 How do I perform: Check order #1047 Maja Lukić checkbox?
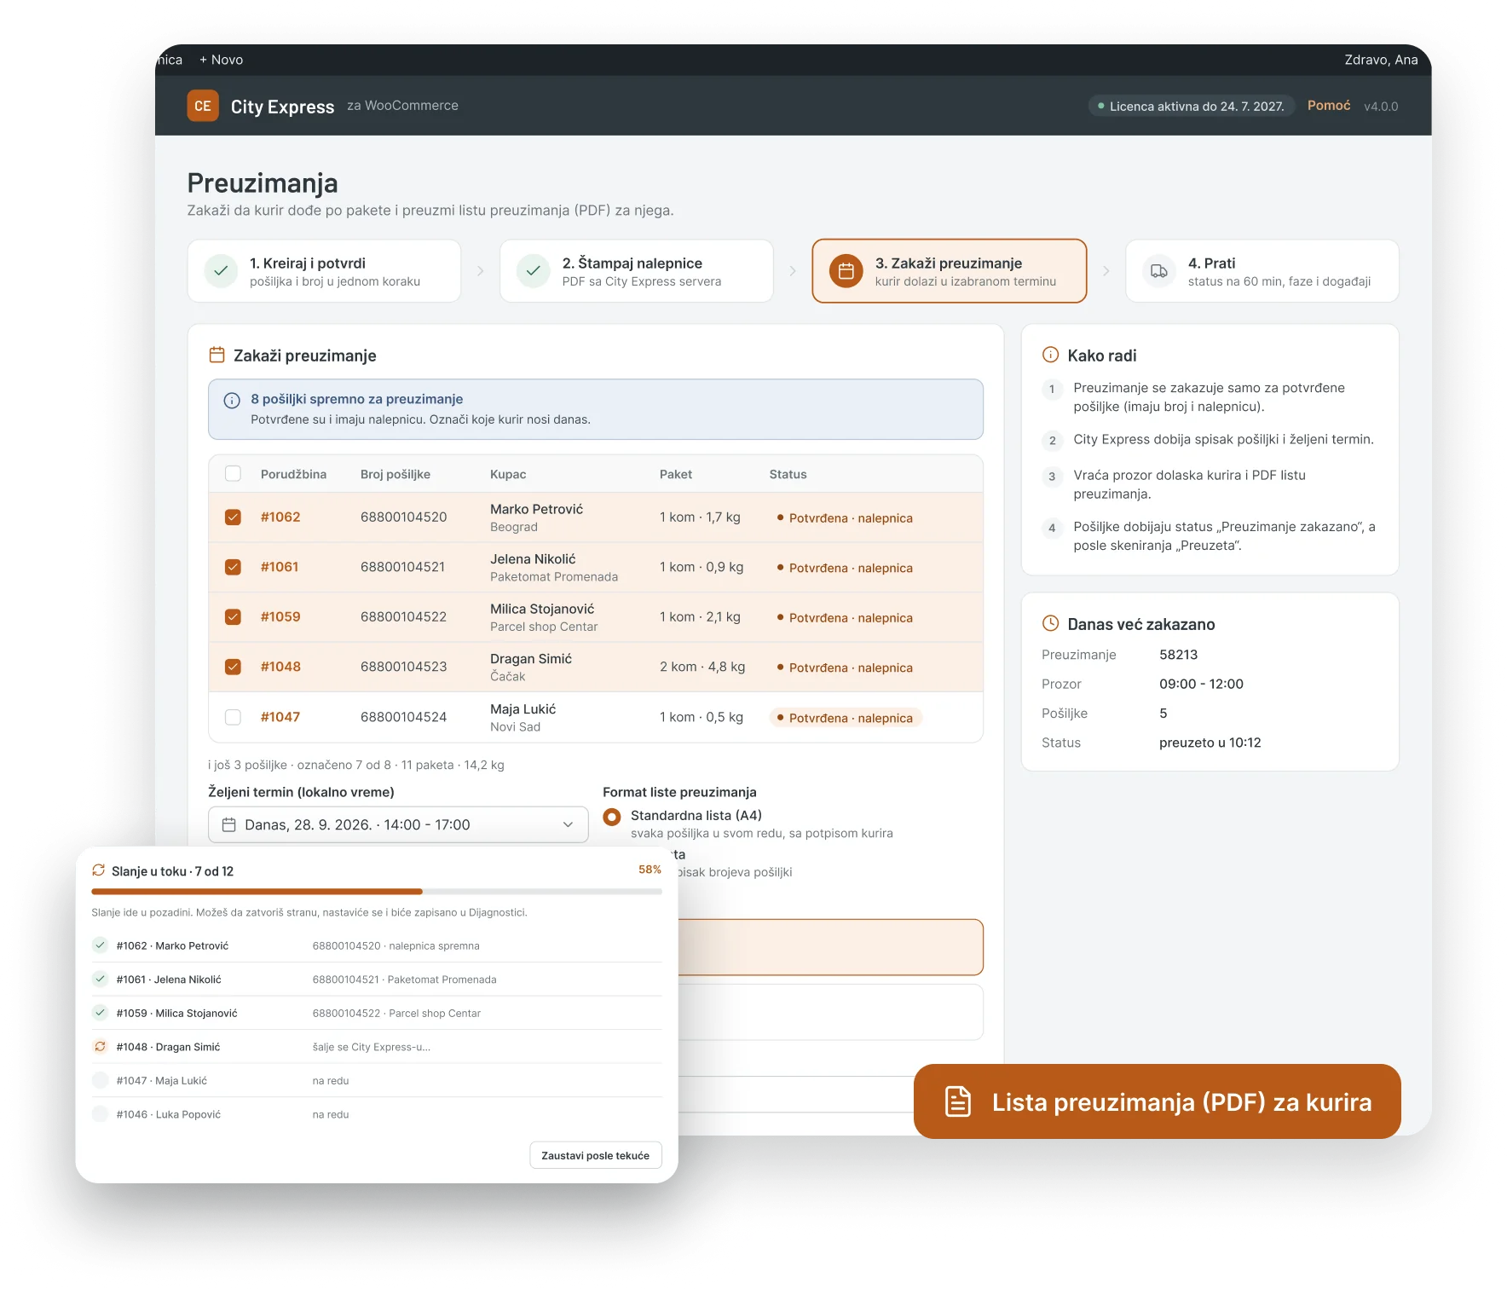pyautogui.click(x=233, y=717)
